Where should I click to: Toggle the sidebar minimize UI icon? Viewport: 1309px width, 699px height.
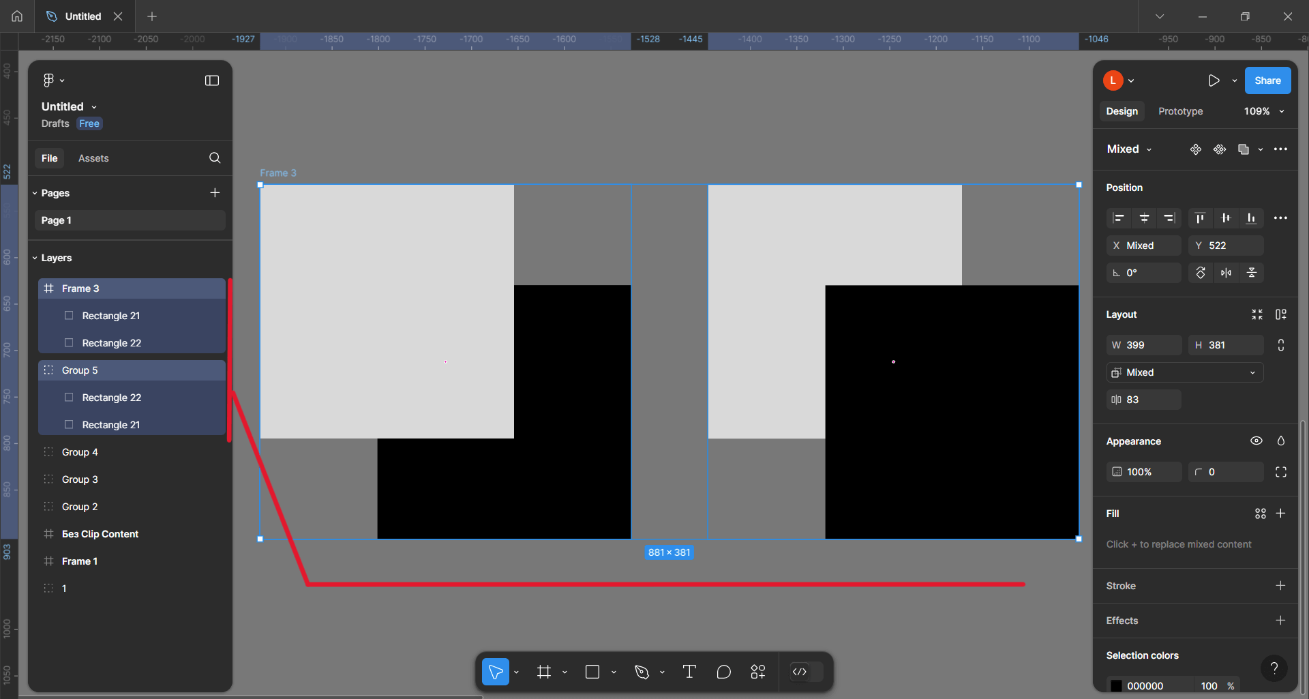click(212, 80)
